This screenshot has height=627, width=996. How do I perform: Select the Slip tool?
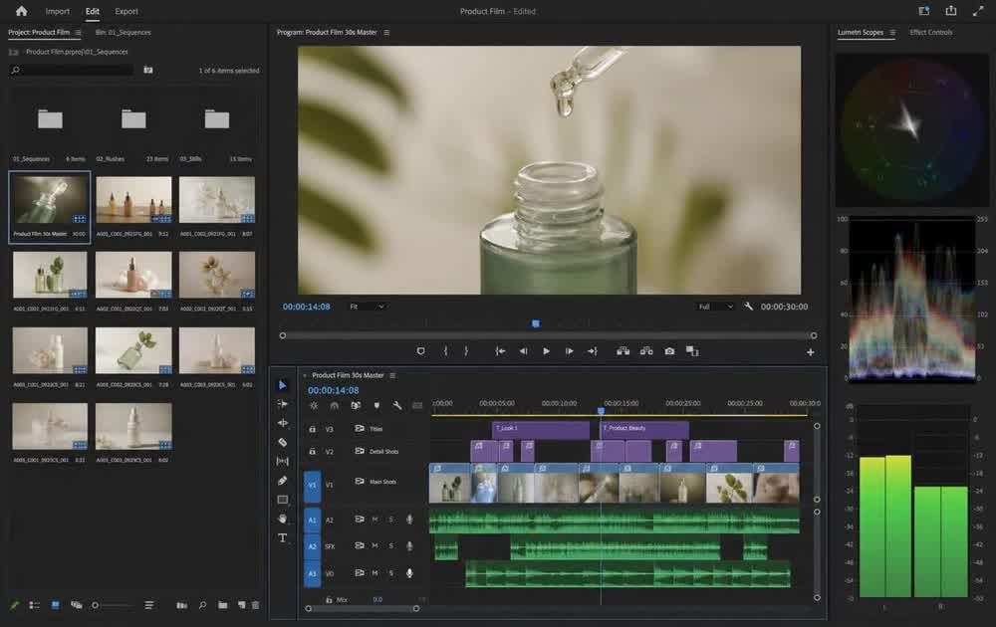(283, 462)
